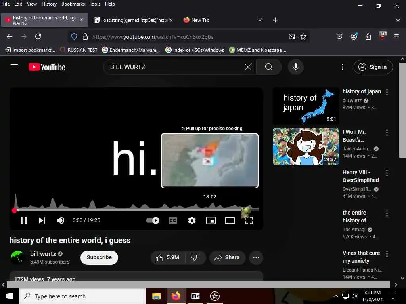
Task: Click the Sign in button
Action: (x=373, y=67)
